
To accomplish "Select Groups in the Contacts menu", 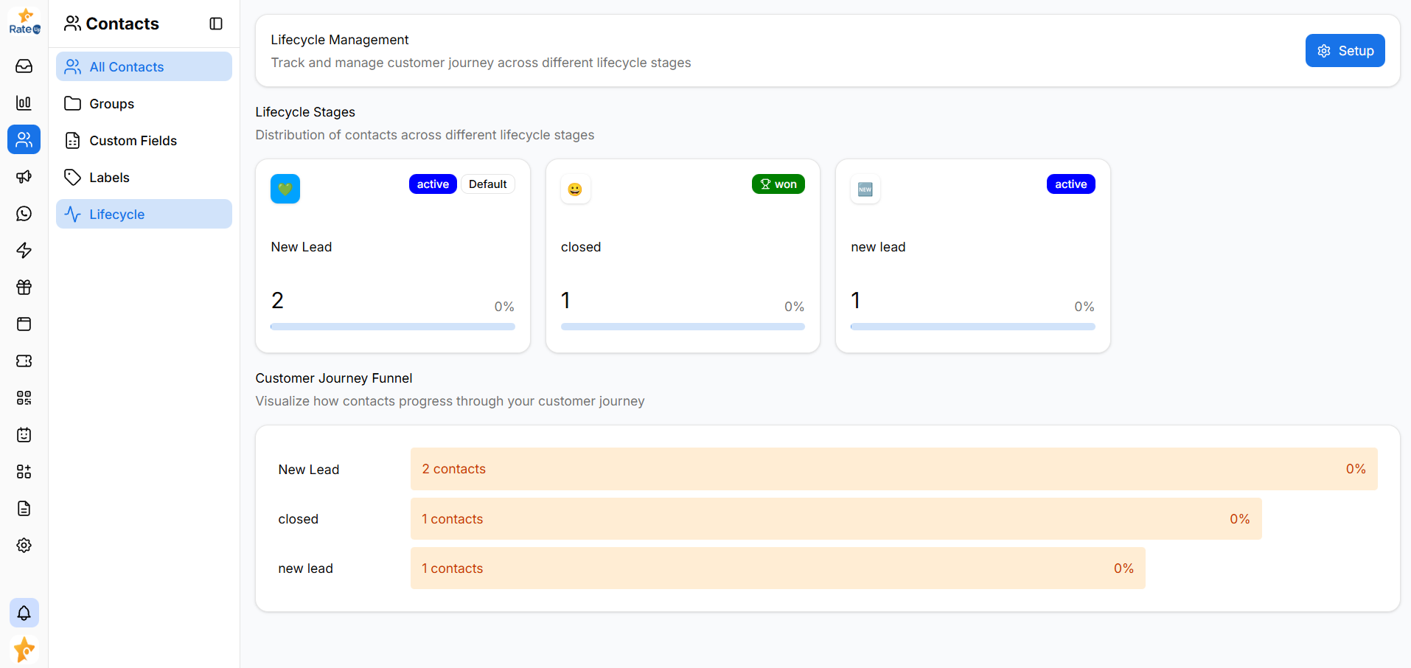I will (112, 103).
